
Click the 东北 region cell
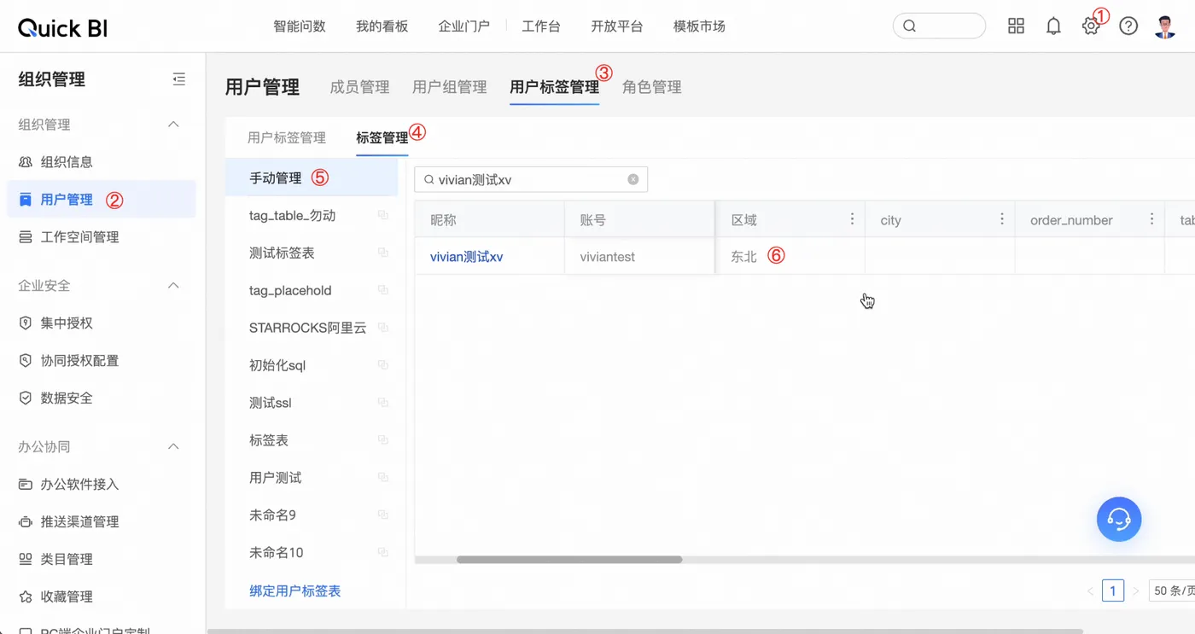[x=790, y=256]
